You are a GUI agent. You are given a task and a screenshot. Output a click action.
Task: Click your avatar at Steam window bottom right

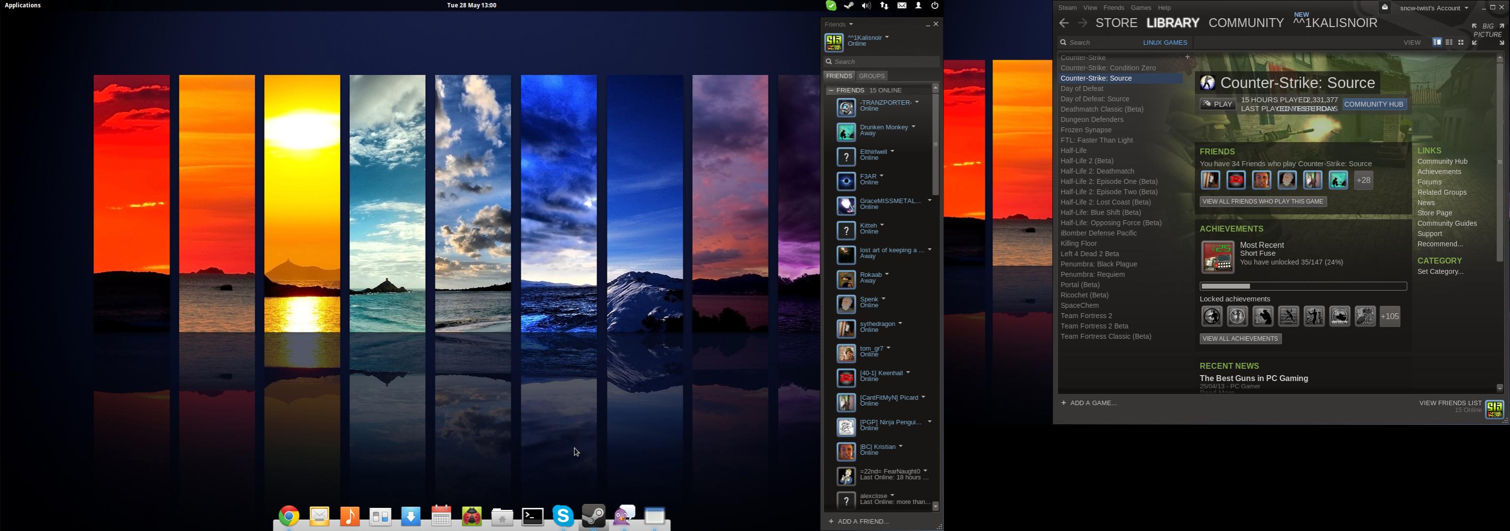coord(1494,409)
